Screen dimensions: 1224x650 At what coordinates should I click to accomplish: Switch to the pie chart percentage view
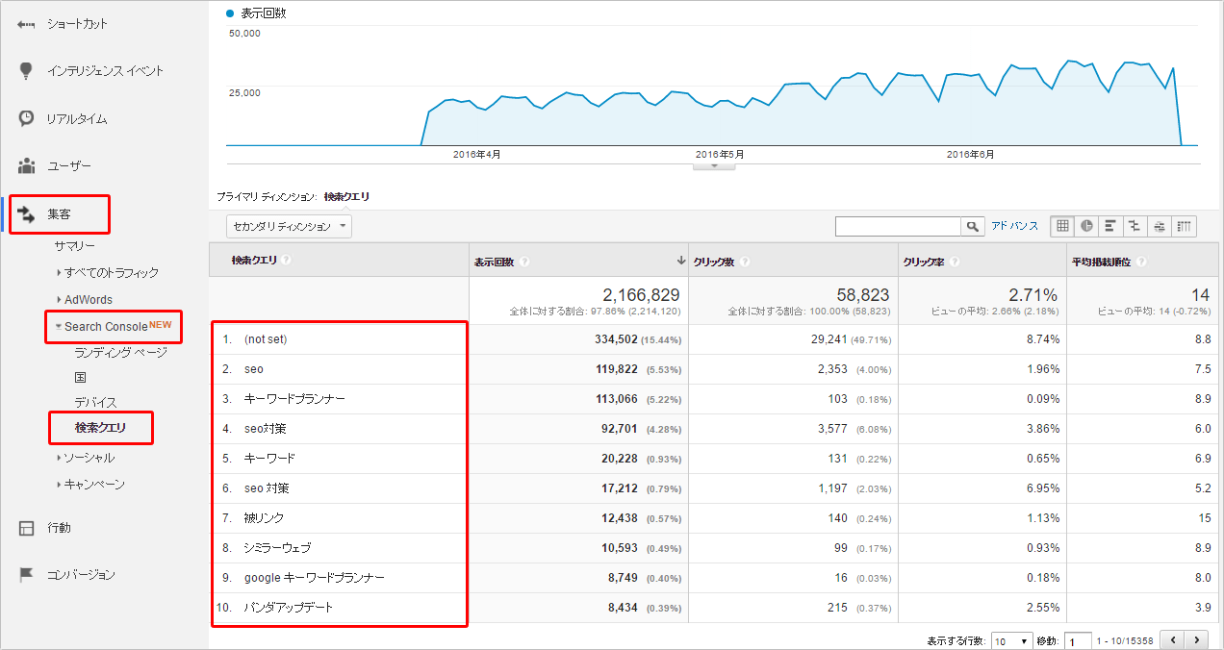point(1086,226)
